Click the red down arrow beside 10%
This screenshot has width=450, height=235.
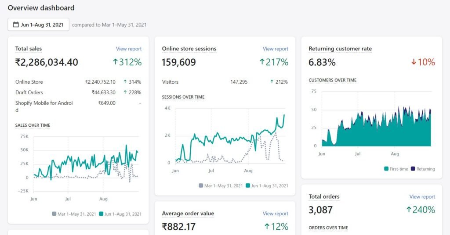tap(414, 62)
